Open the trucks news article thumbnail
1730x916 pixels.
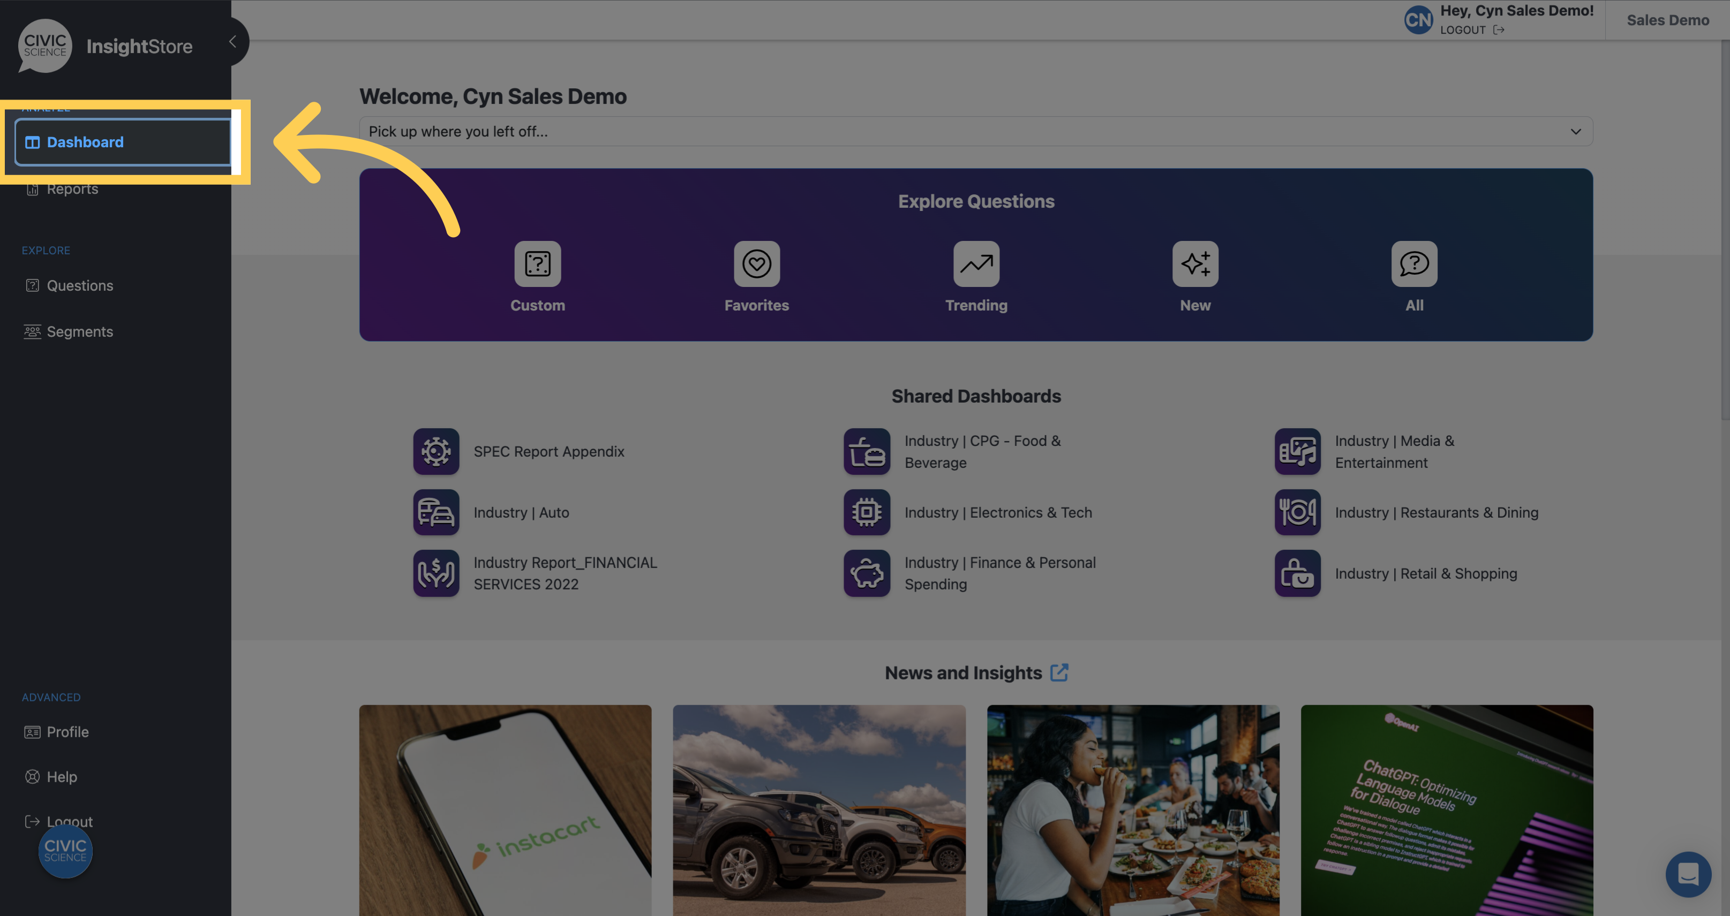coord(818,810)
